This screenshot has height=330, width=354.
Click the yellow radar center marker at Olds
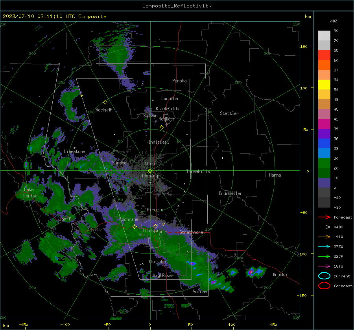(x=150, y=171)
